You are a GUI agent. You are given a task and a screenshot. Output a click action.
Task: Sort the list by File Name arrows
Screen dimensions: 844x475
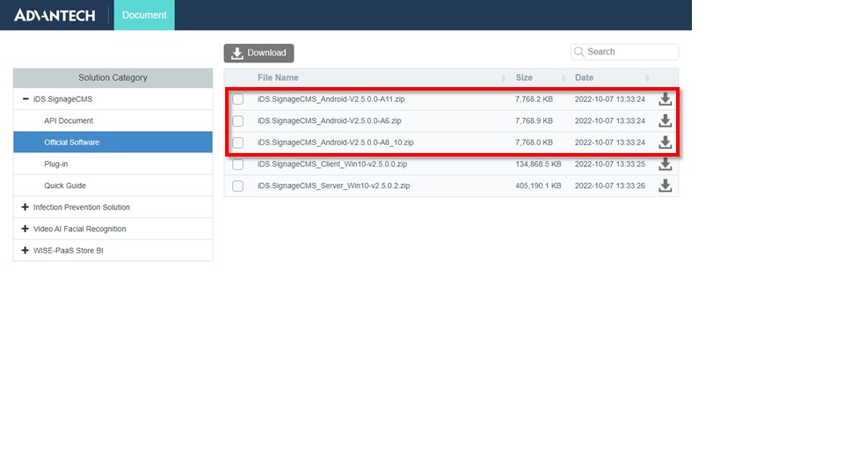click(503, 78)
